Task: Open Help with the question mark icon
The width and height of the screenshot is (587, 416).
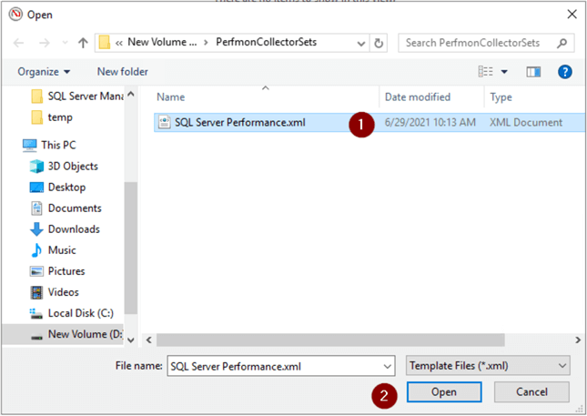Action: [564, 72]
